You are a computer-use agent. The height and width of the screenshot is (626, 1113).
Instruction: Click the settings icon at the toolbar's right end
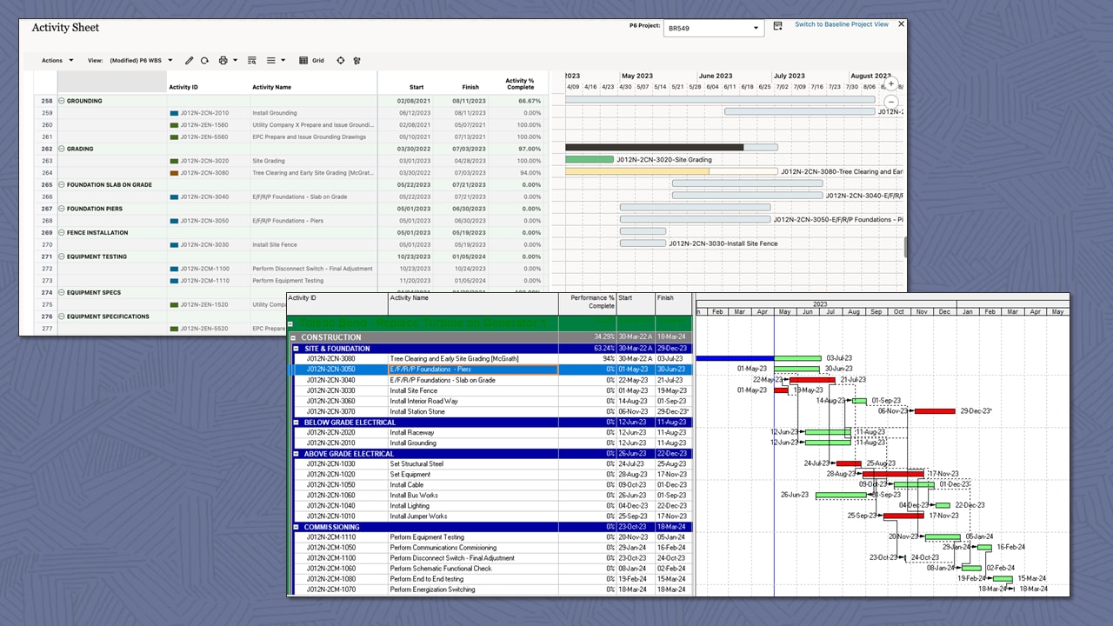click(357, 60)
